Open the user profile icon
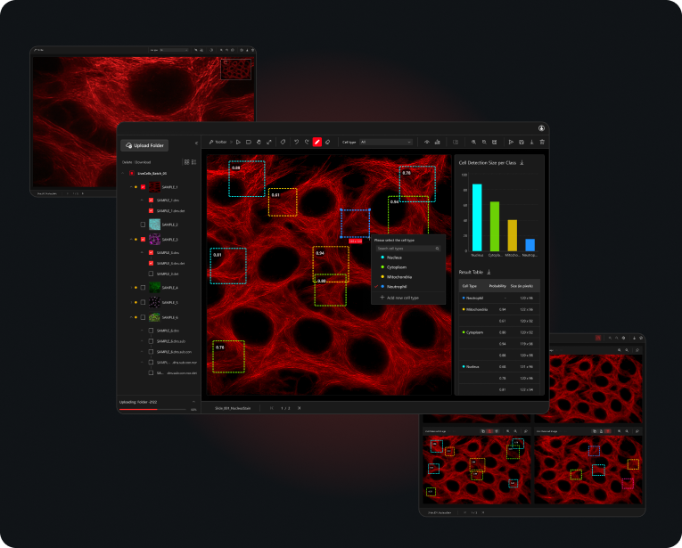 (x=541, y=128)
